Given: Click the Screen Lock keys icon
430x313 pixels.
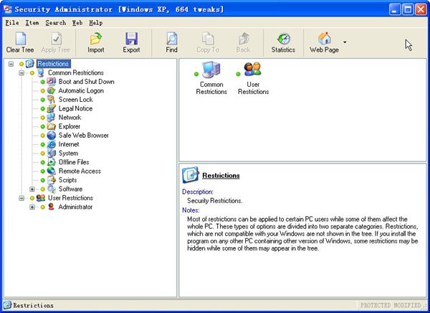Looking at the screenshot, I should pyautogui.click(x=52, y=100).
